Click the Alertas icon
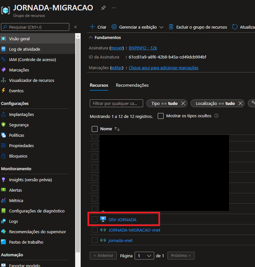The height and width of the screenshot is (267, 255). pyautogui.click(x=3, y=190)
